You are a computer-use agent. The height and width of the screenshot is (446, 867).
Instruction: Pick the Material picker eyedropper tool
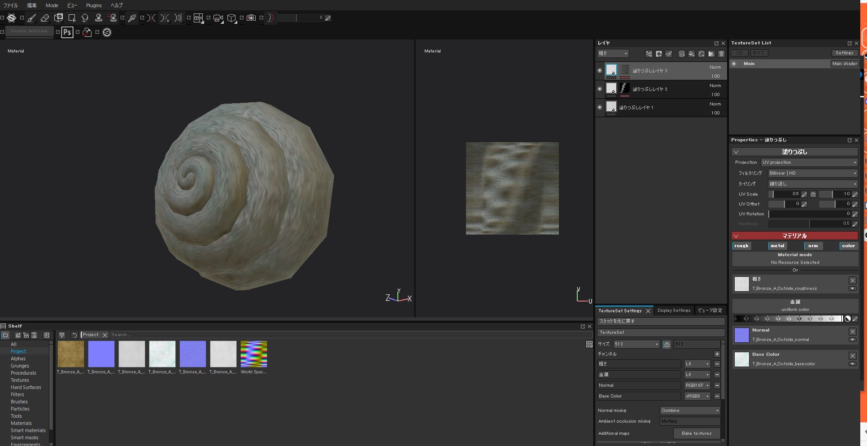[x=132, y=18]
